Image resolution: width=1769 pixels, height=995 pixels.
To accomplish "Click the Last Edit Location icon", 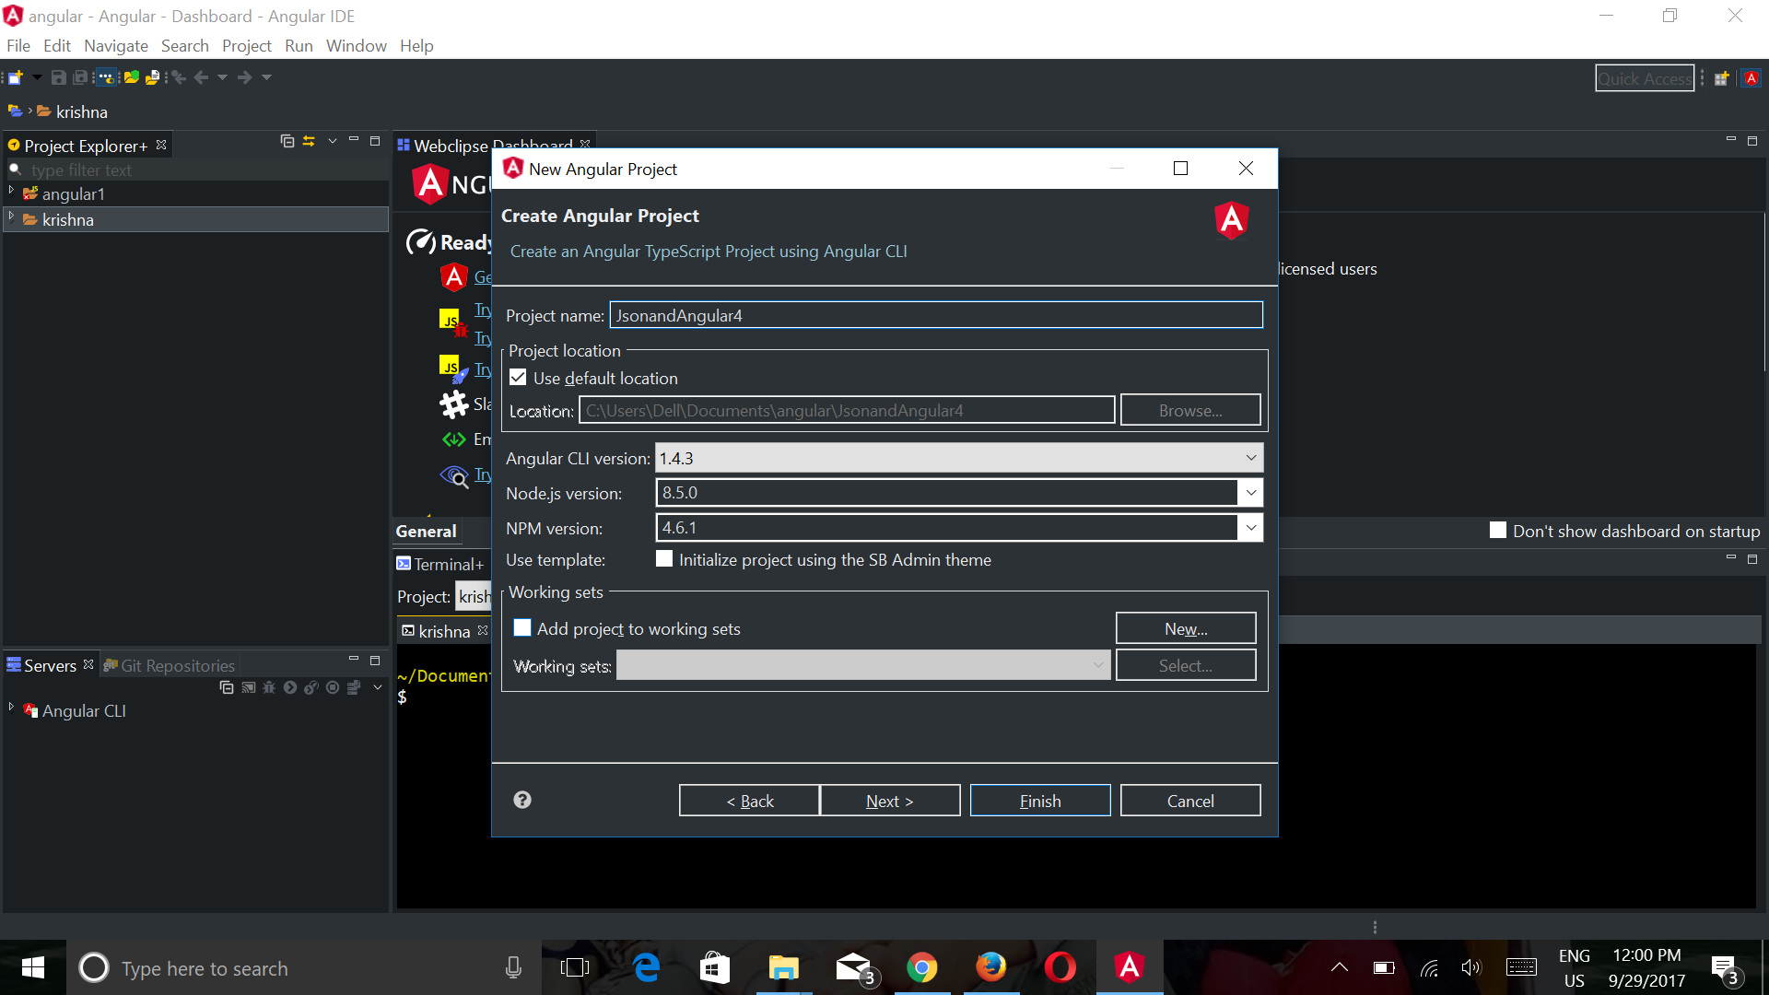I will (x=179, y=77).
